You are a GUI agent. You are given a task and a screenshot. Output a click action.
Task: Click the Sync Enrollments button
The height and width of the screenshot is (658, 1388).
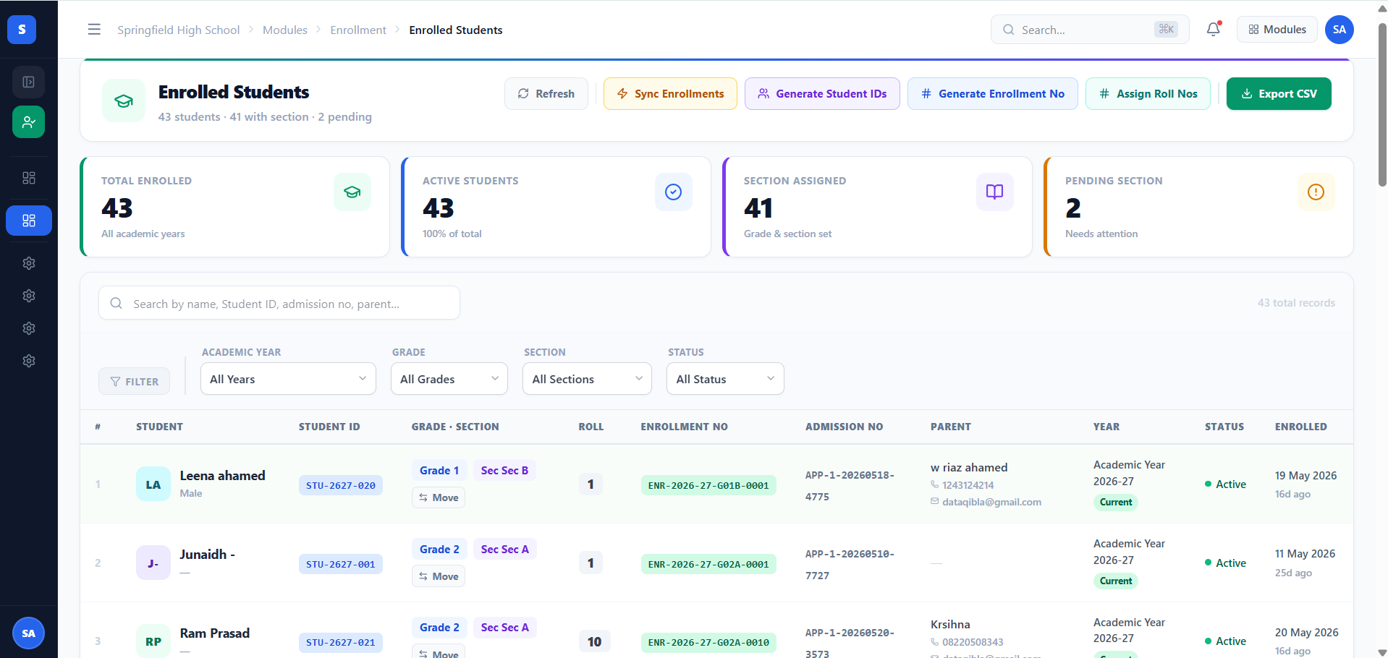tap(670, 94)
